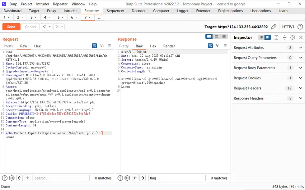The image size is (305, 190).
Task: Edit target with the pencil icon
Action: point(273,27)
